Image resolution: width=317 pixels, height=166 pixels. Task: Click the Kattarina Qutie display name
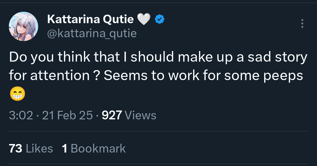pyautogui.click(x=90, y=20)
